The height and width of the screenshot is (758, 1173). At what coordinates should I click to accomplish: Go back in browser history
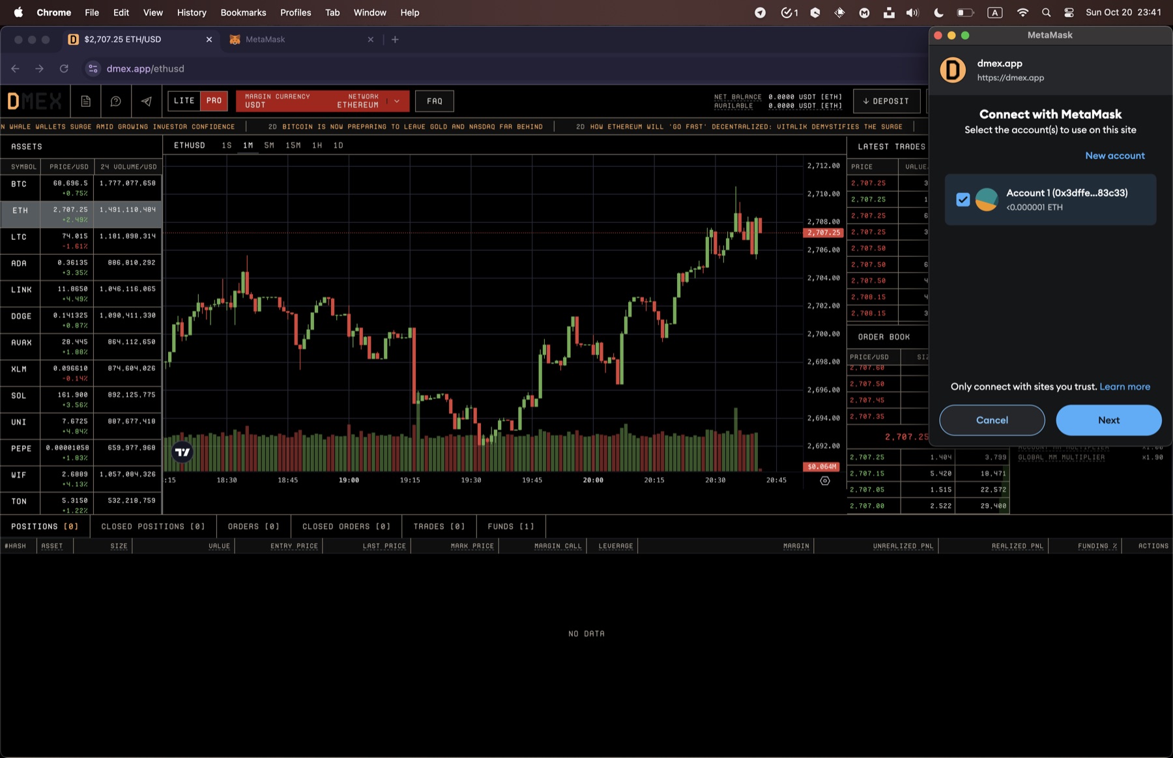click(16, 68)
